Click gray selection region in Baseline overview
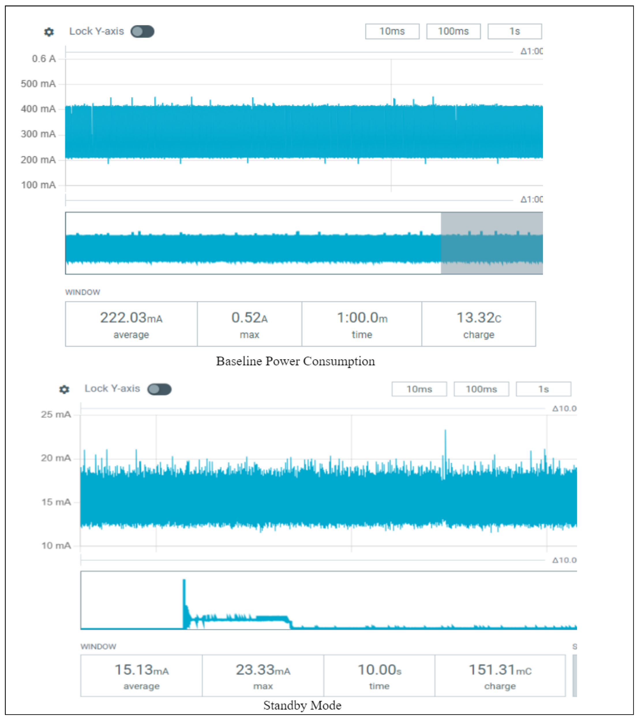639x720 pixels. tap(492, 243)
